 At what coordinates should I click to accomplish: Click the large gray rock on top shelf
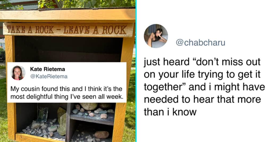coord(88,106)
